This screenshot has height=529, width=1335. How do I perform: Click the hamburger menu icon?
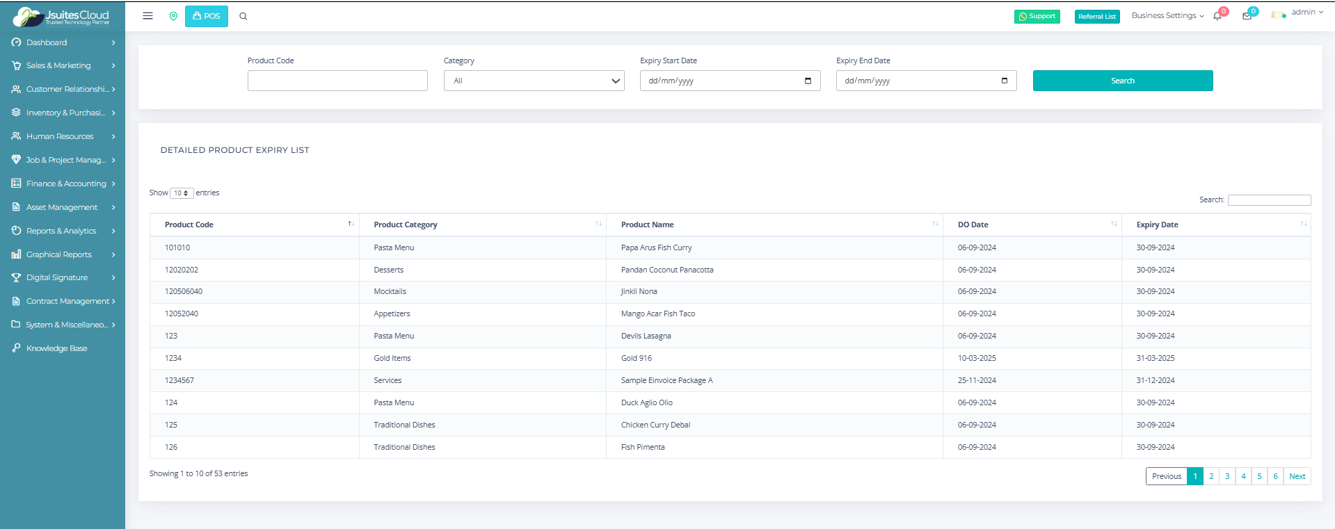tap(147, 16)
